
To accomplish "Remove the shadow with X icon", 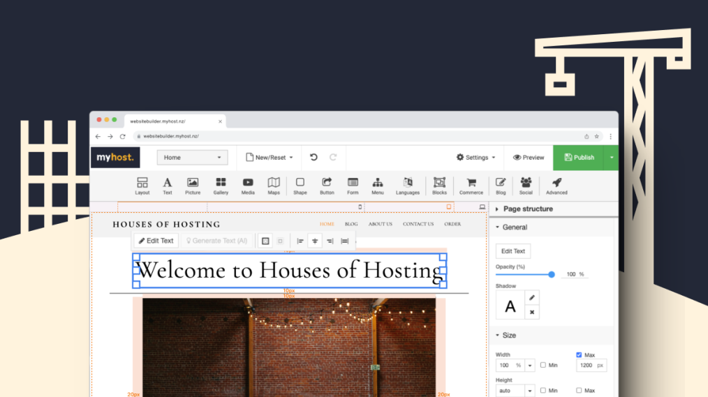I will coord(532,312).
